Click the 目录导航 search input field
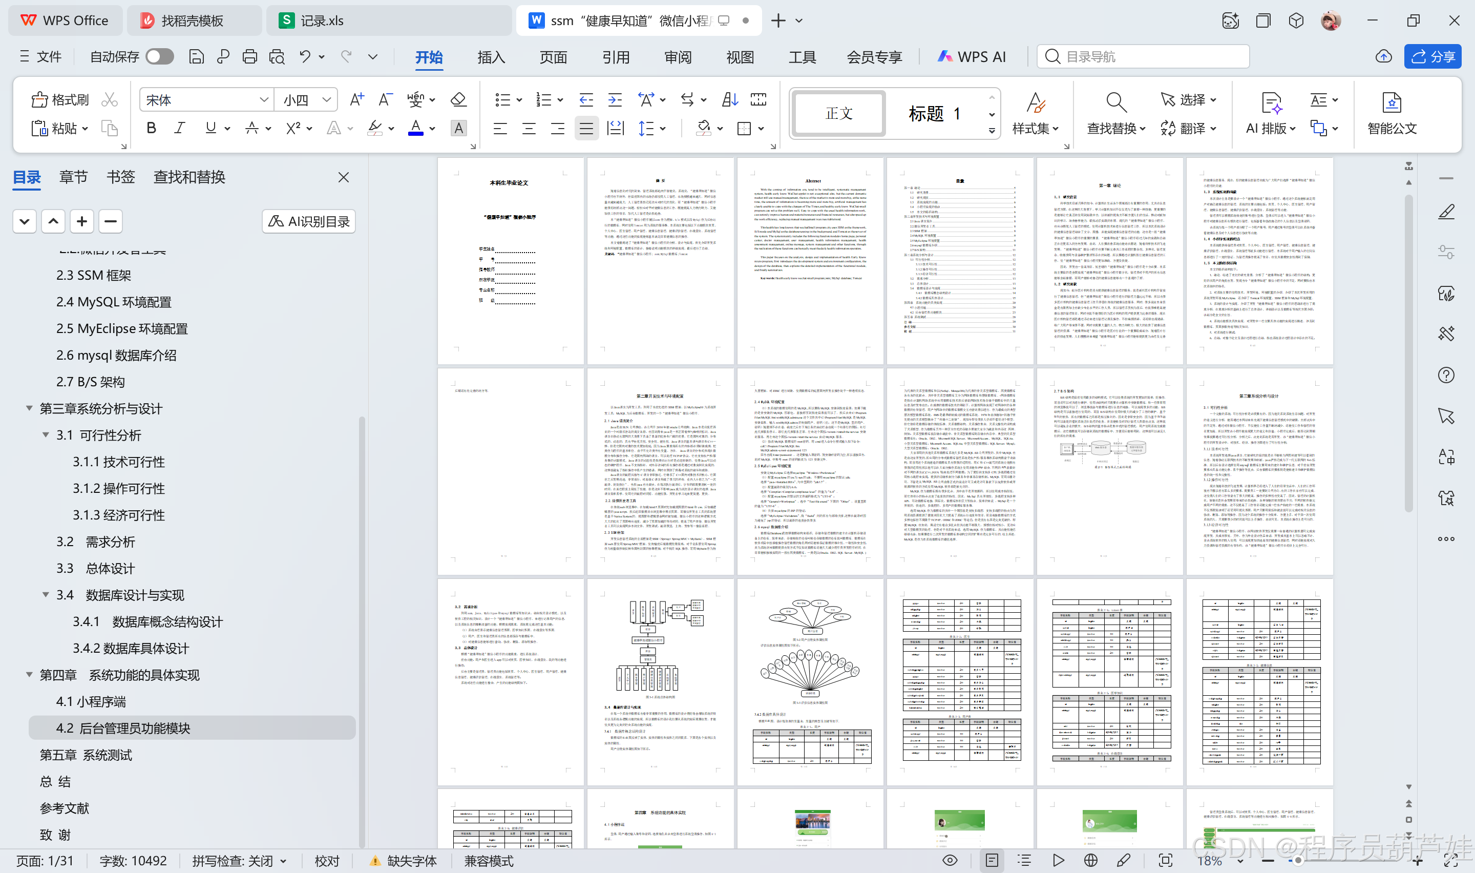 click(x=1143, y=56)
